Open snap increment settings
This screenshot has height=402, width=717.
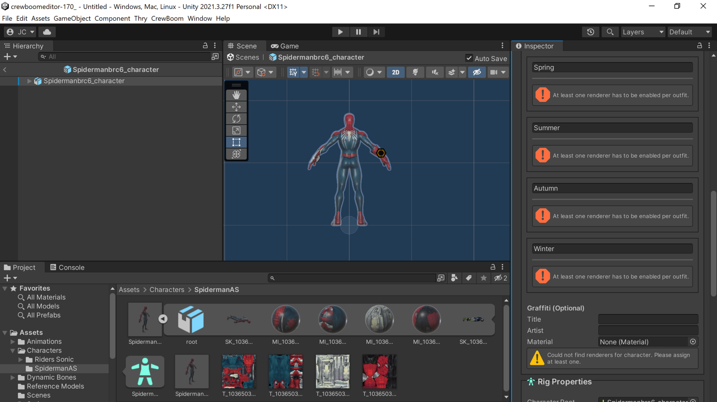[342, 72]
